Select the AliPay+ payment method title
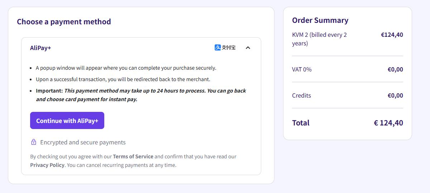The image size is (430, 193). [x=40, y=48]
